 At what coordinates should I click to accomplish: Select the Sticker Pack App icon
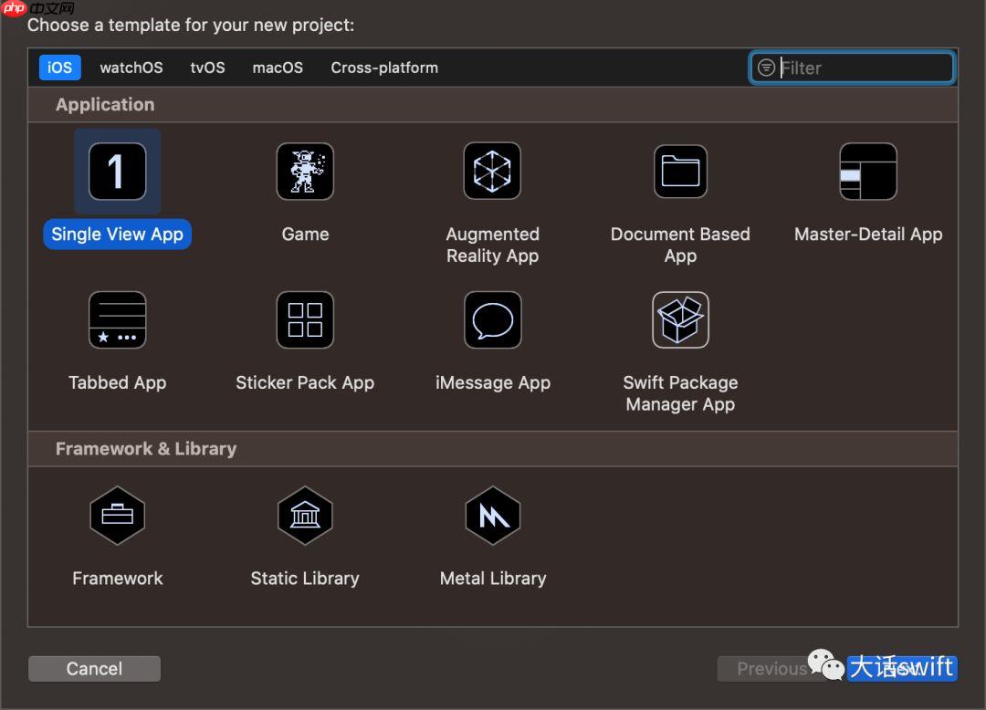[305, 320]
